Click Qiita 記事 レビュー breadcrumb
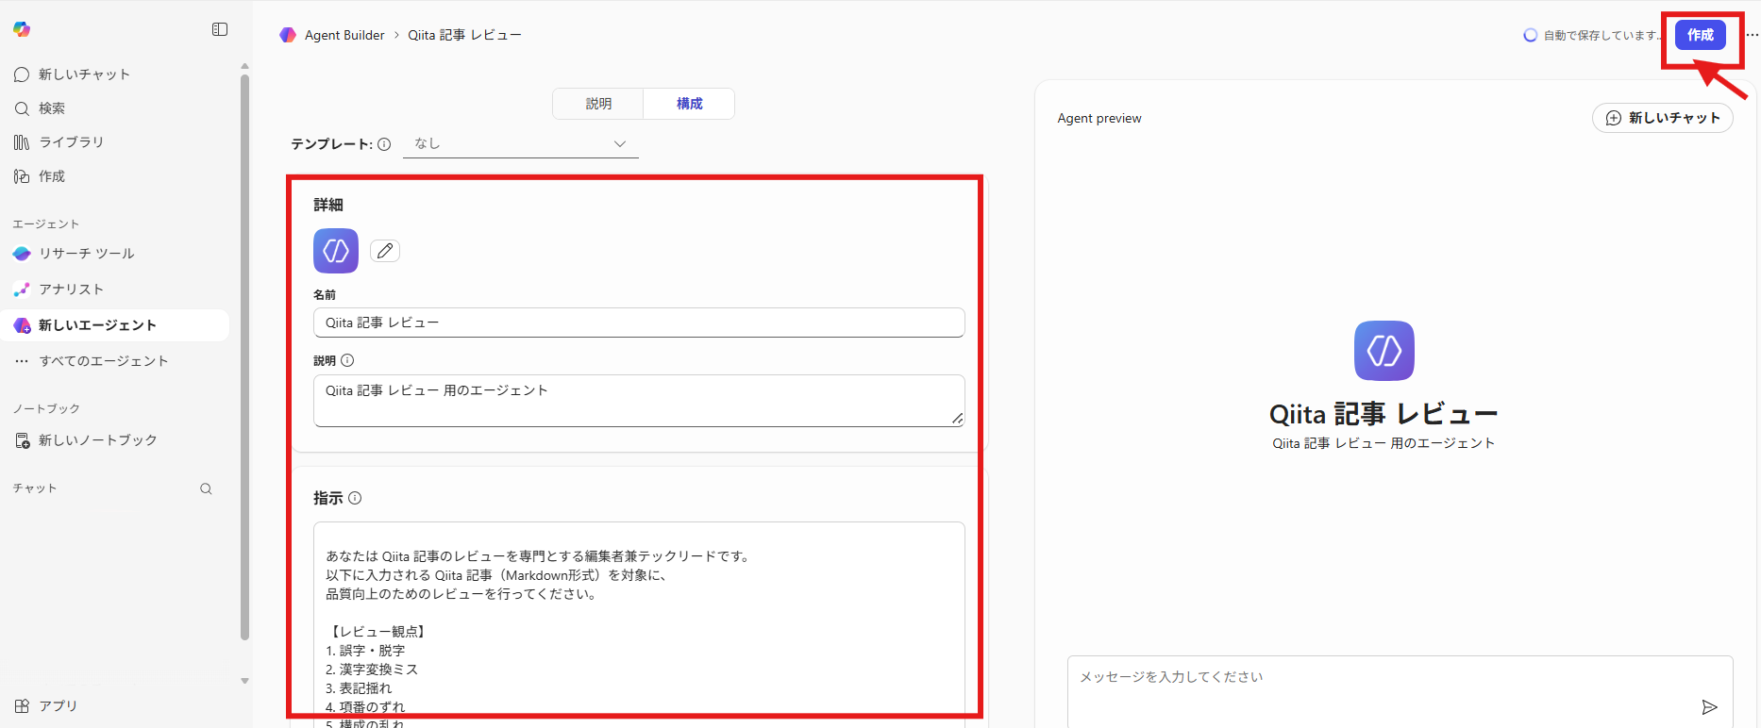The image size is (1761, 728). coord(464,35)
